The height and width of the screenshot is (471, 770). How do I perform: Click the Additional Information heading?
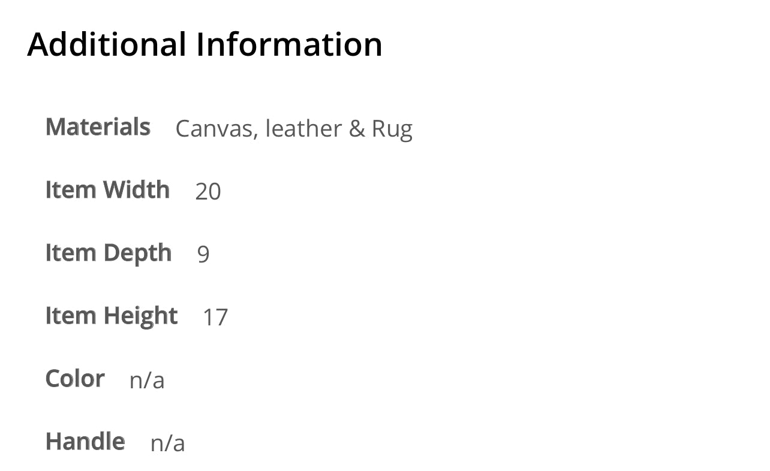pos(204,44)
